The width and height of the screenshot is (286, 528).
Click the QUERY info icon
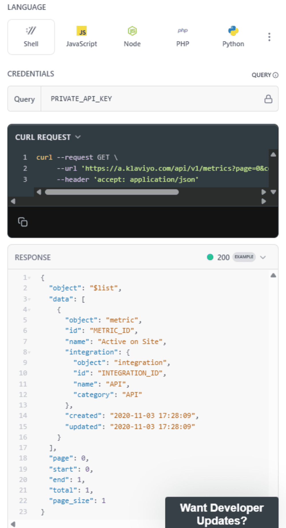click(x=275, y=75)
